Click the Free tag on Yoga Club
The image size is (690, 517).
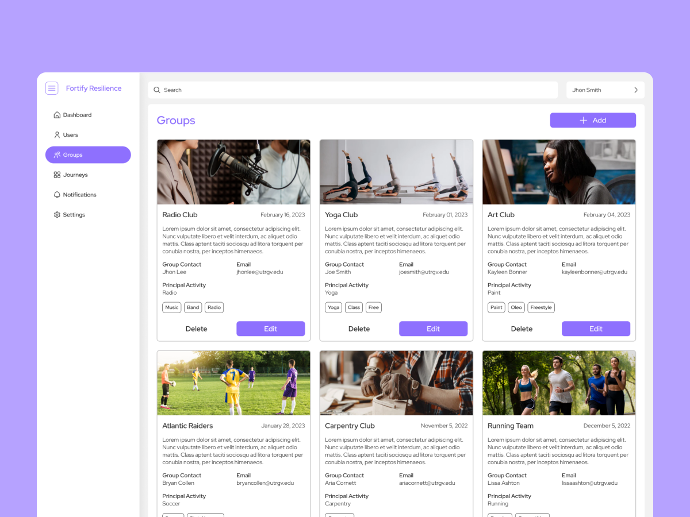tap(374, 307)
